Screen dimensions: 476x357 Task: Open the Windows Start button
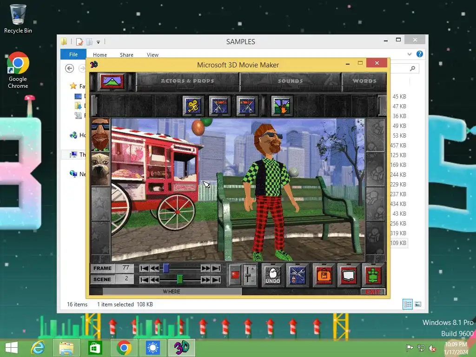click(x=12, y=348)
